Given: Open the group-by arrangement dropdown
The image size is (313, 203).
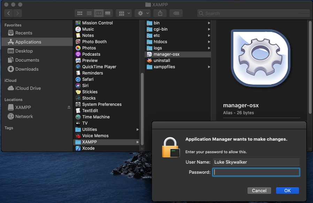Looking at the screenshot, I should pos(124,13).
